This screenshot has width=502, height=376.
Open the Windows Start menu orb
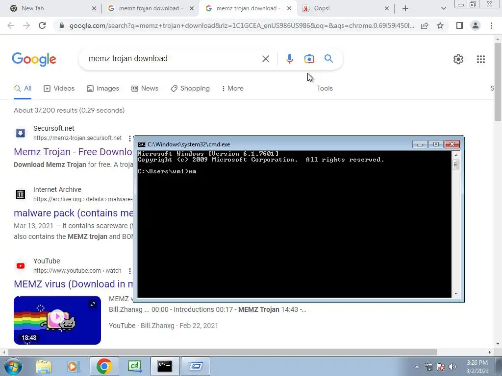[13, 366]
